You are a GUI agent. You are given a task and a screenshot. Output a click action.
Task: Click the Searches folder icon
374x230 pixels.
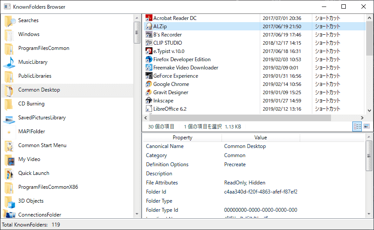(10, 20)
